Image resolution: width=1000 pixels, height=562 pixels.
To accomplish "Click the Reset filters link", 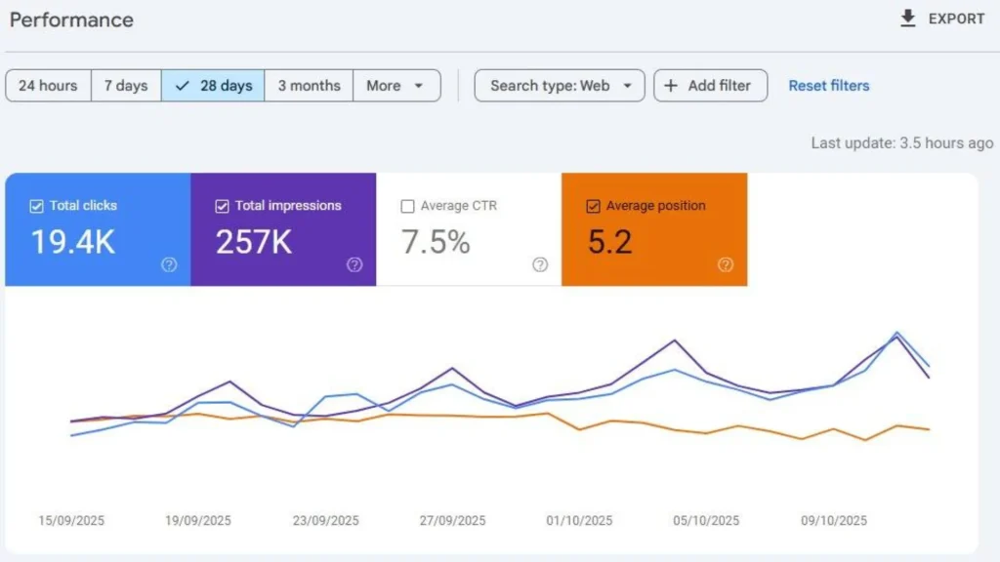I will [x=828, y=86].
